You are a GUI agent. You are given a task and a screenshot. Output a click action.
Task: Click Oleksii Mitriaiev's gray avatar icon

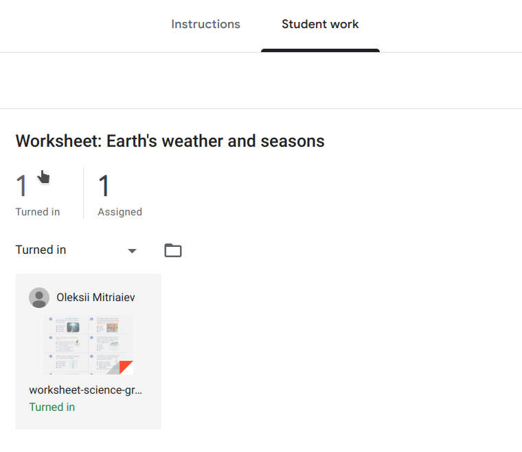pos(39,298)
